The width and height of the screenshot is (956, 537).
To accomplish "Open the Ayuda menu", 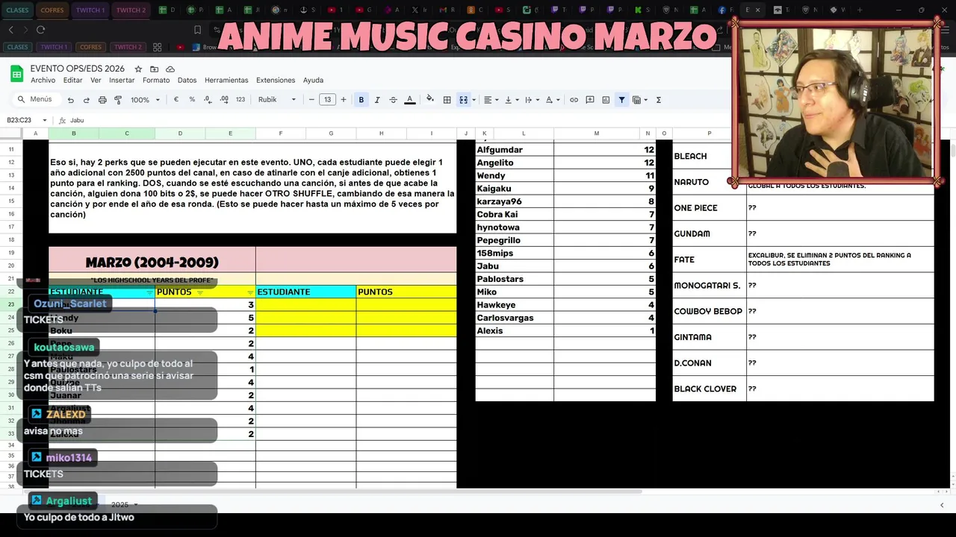I will coord(313,81).
